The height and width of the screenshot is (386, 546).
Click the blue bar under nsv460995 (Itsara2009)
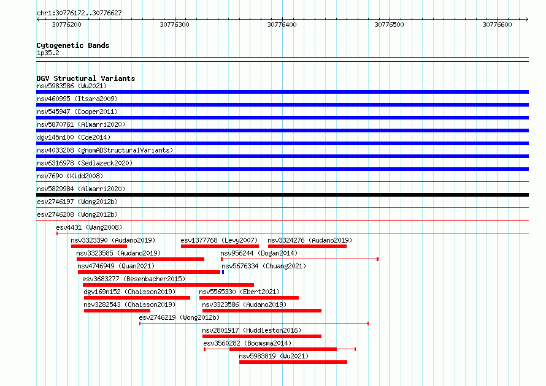click(x=282, y=105)
